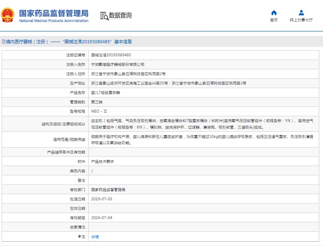
Task: Click the model specification NEO-II value
Action: tap(98, 111)
